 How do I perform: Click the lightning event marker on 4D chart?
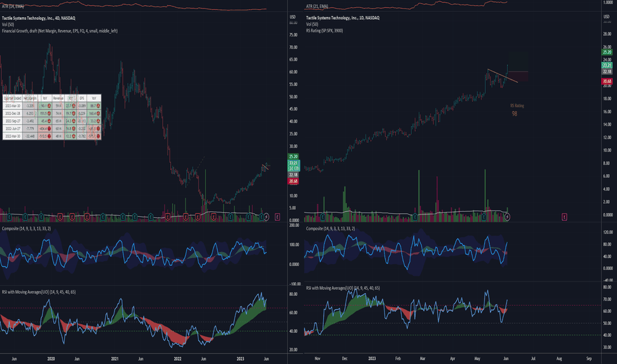[266, 217]
